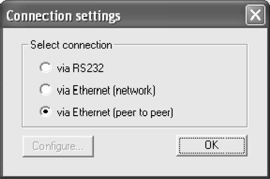
Task: Click the 'via Ethernet (network)' label text
Action: [x=106, y=90]
